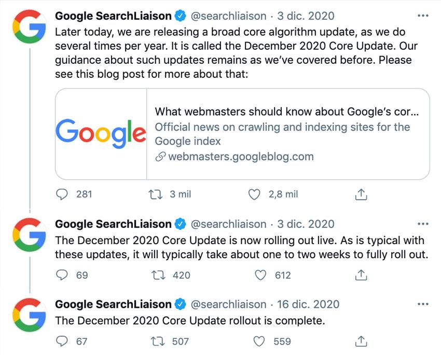Reply to the broad core algorithm update tweet

[x=62, y=194]
